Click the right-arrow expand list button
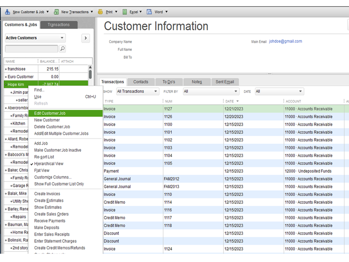 tap(86, 38)
